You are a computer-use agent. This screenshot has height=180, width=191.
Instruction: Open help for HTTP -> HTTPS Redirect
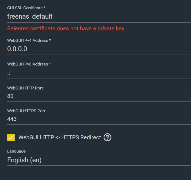tap(107, 137)
